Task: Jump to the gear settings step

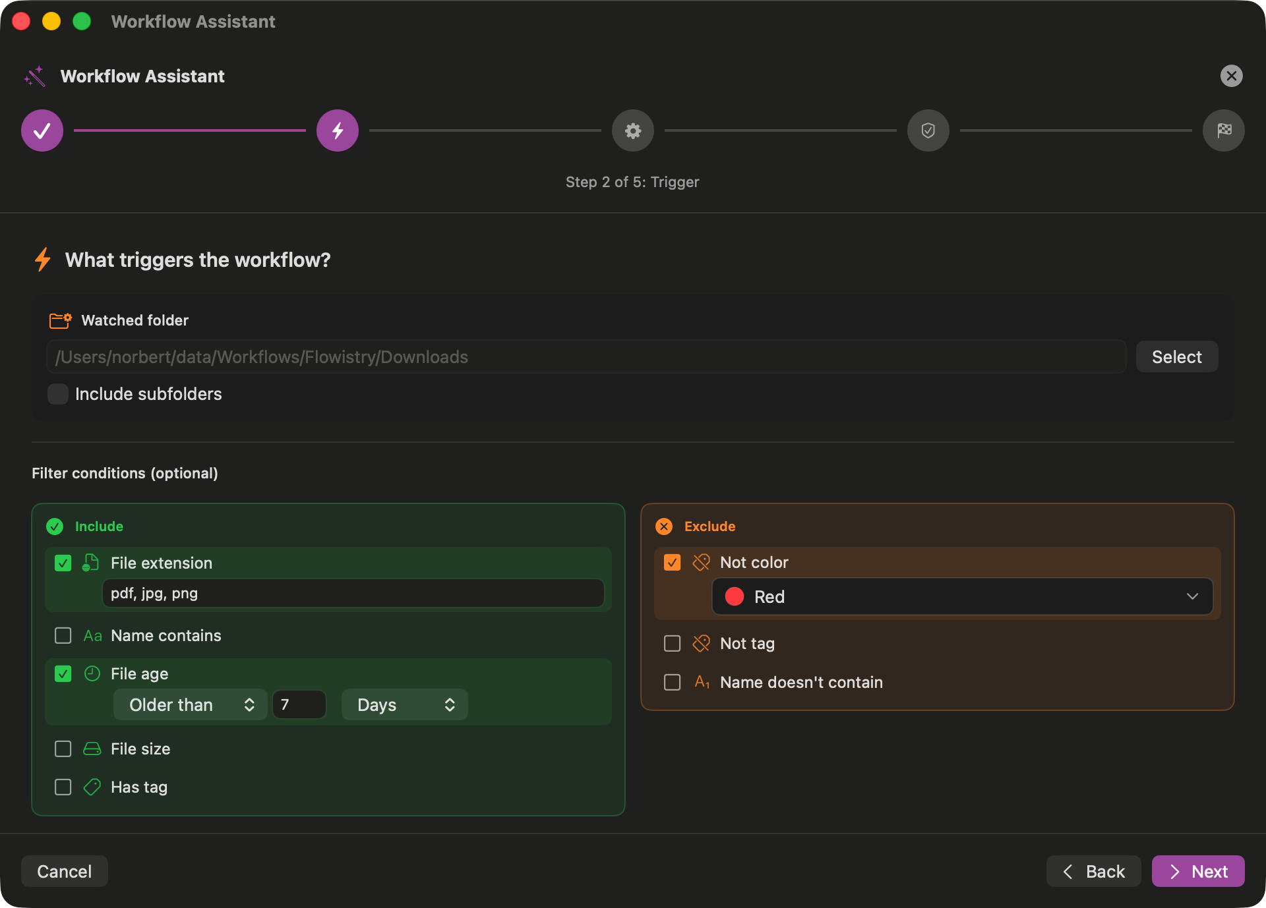Action: pyautogui.click(x=633, y=130)
